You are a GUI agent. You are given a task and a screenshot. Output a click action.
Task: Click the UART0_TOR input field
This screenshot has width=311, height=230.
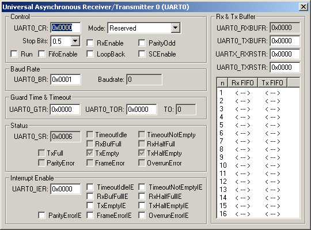(142, 110)
